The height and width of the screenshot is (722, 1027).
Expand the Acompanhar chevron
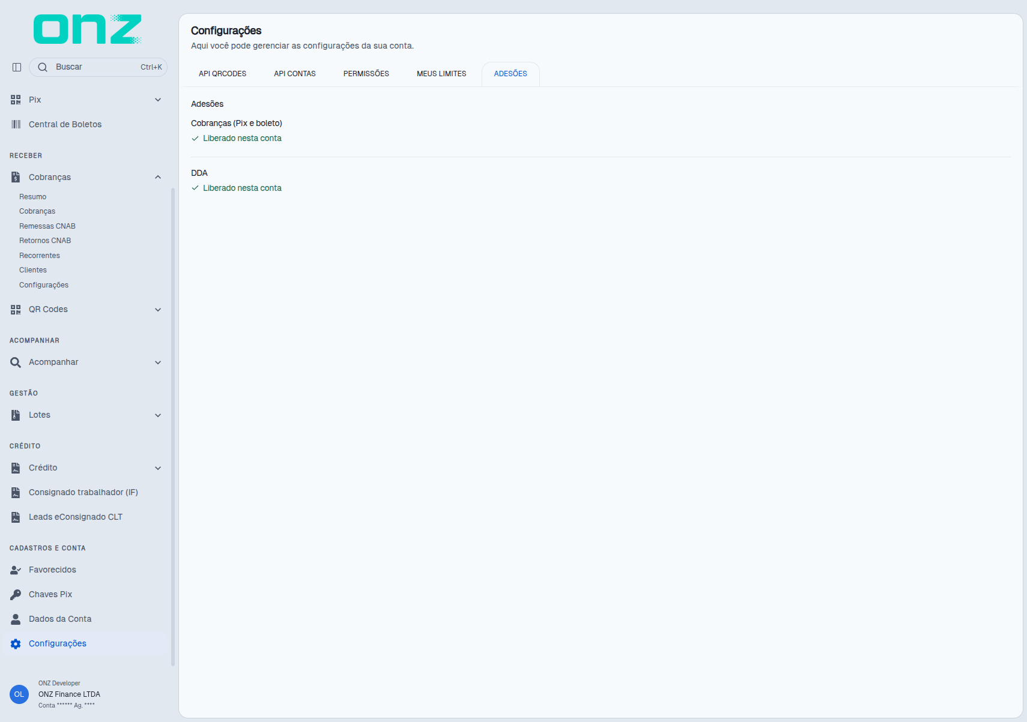[158, 363]
